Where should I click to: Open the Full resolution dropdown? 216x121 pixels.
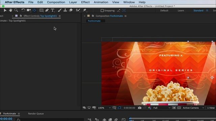click(162, 108)
